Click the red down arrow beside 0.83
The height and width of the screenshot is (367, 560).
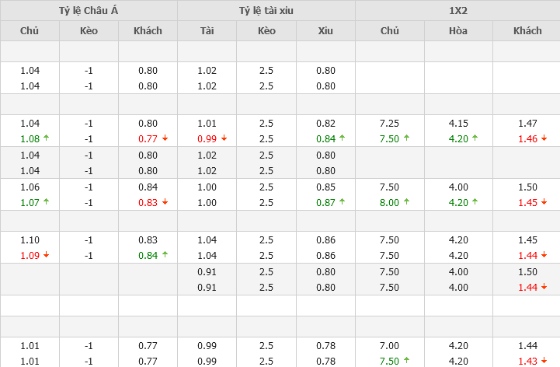[x=164, y=202]
